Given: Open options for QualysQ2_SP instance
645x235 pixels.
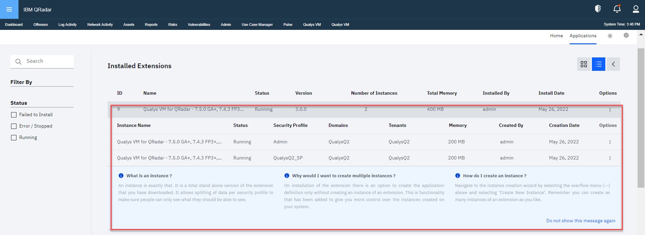Looking at the screenshot, I should coord(610,158).
